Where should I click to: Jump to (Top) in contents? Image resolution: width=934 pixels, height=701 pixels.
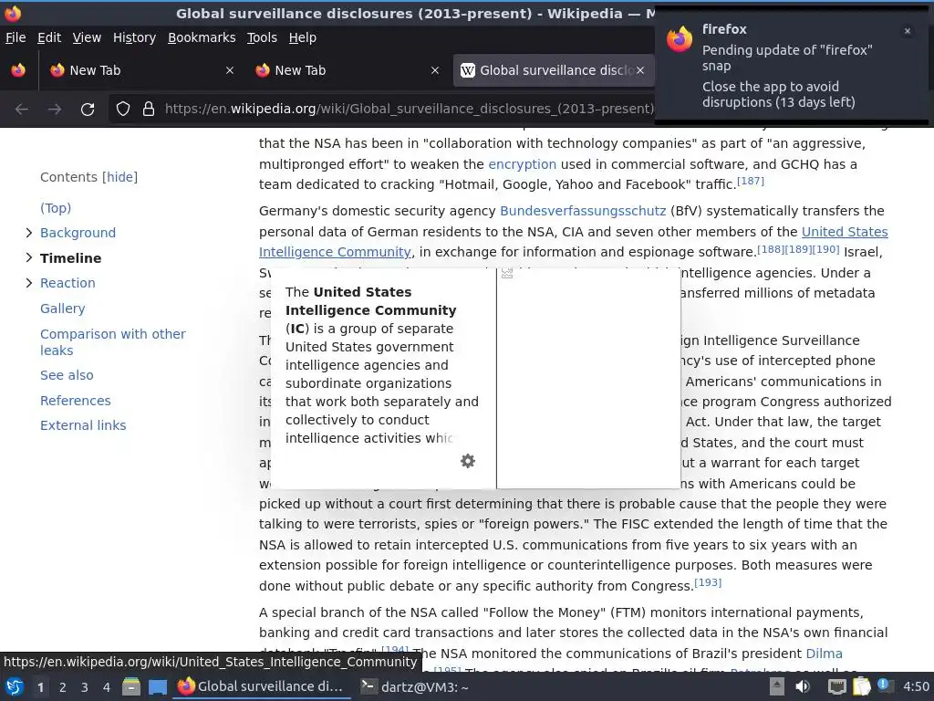pos(56,208)
